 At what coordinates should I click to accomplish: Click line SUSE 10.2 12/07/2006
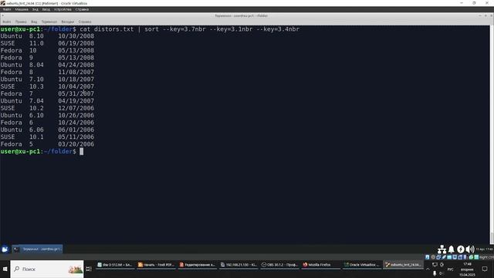click(47, 108)
